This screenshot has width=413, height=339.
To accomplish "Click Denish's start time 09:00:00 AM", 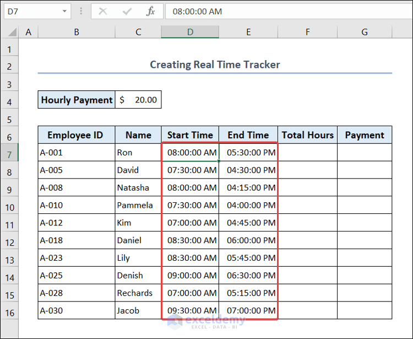I will [x=190, y=275].
